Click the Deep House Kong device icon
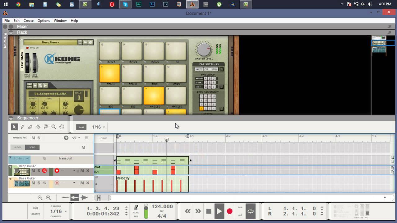The height and width of the screenshot is (223, 397). pyautogui.click(x=22, y=172)
